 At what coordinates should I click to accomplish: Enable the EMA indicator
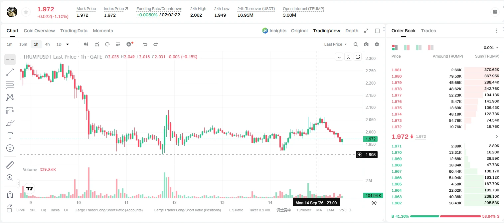tap(330, 210)
